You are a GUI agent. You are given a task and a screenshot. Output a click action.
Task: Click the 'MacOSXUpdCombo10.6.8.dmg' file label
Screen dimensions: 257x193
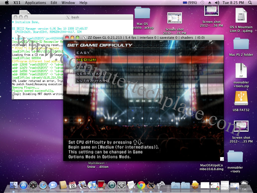click(211, 167)
